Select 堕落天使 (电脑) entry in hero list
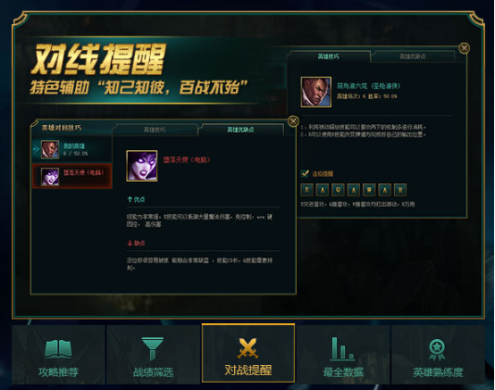 (71, 176)
